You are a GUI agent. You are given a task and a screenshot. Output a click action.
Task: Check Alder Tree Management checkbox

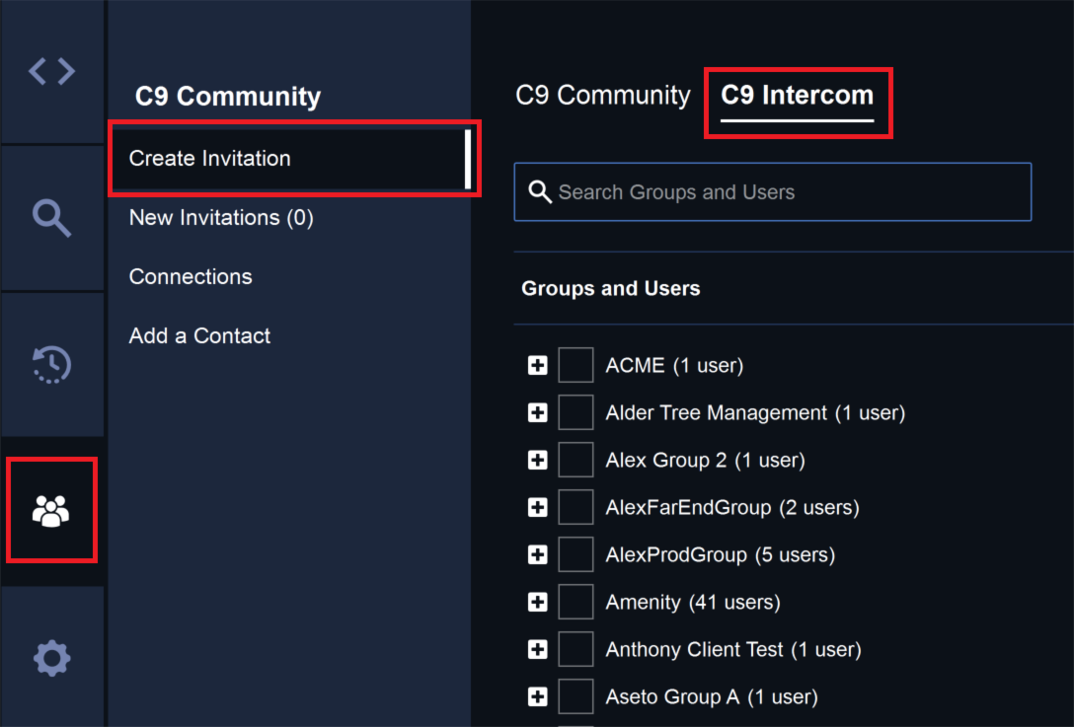click(575, 412)
